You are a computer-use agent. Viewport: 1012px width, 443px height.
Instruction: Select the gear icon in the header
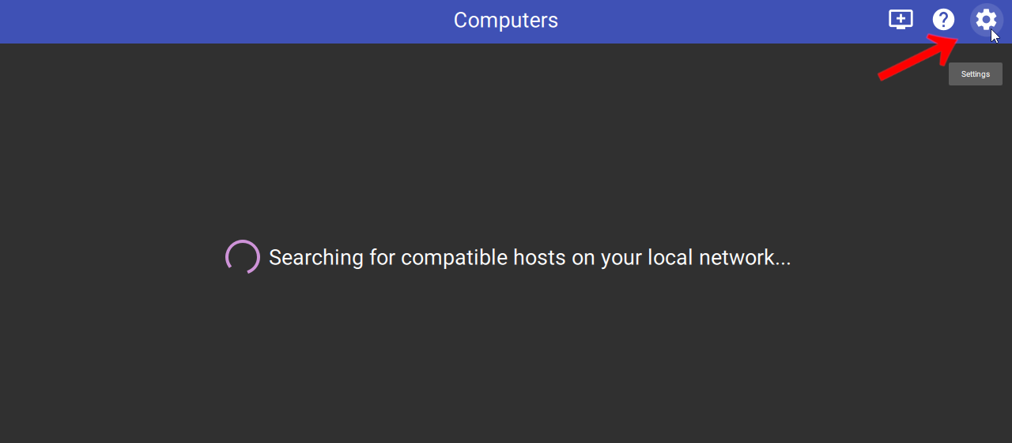(986, 20)
